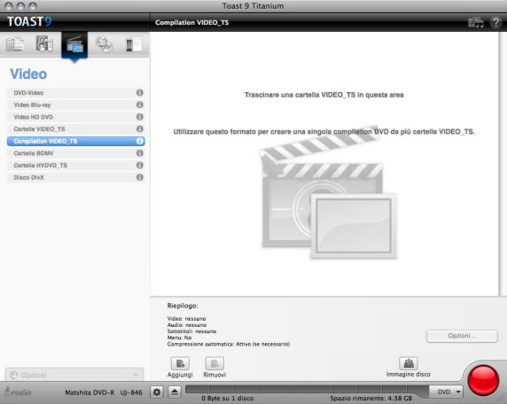The height and width of the screenshot is (404, 507).
Task: Show info for Cartella HVDVD_TS format
Action: point(140,165)
